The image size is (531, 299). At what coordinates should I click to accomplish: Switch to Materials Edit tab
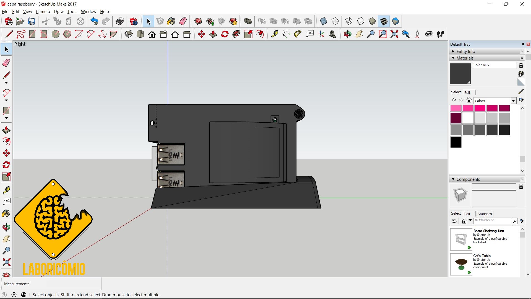pyautogui.click(x=467, y=92)
